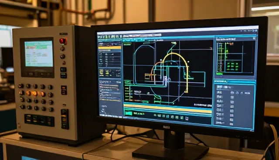Click the circular-arrows refresh icon in lower-right panel
The image size is (279, 160).
coord(237,93)
